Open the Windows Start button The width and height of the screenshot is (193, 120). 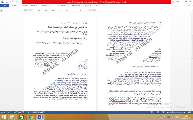pos(4,117)
